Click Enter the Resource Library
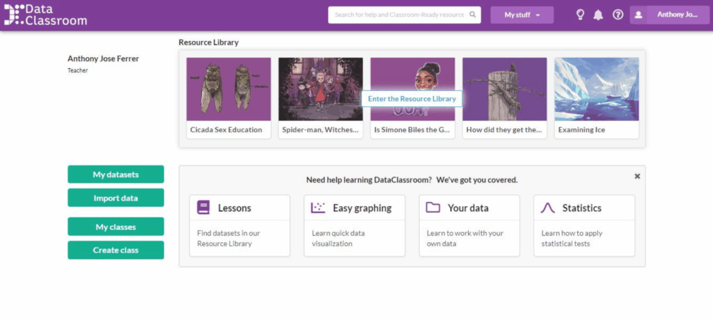 coord(412,99)
